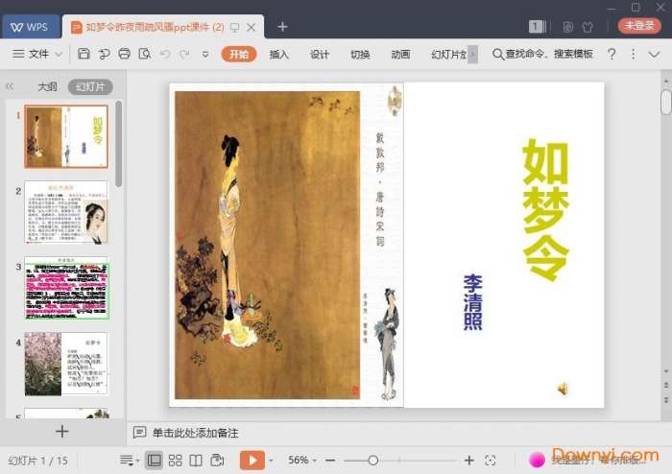Screen dimensions: 672x474
Task: Click the skin shirt icon in title bar
Action: [x=588, y=28]
